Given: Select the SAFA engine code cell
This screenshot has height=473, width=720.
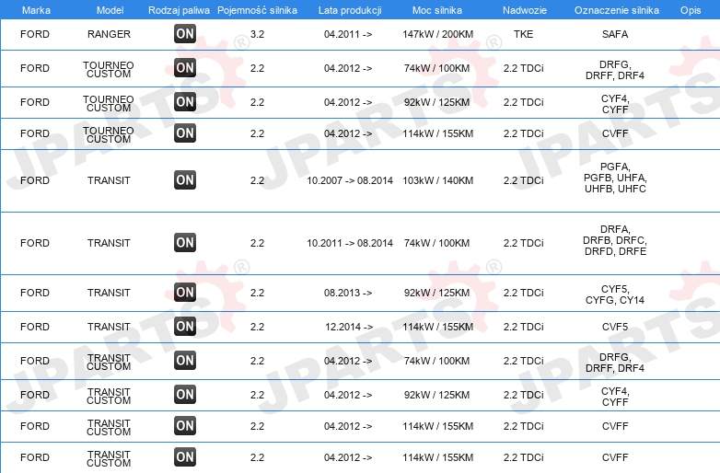Looking at the screenshot, I should [615, 34].
